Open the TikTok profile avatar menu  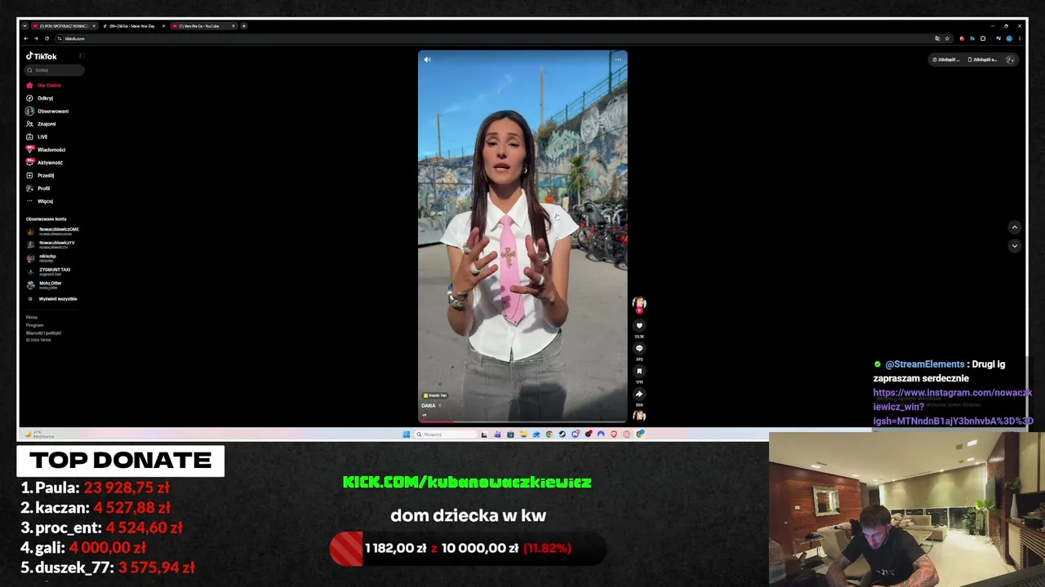coord(1010,60)
